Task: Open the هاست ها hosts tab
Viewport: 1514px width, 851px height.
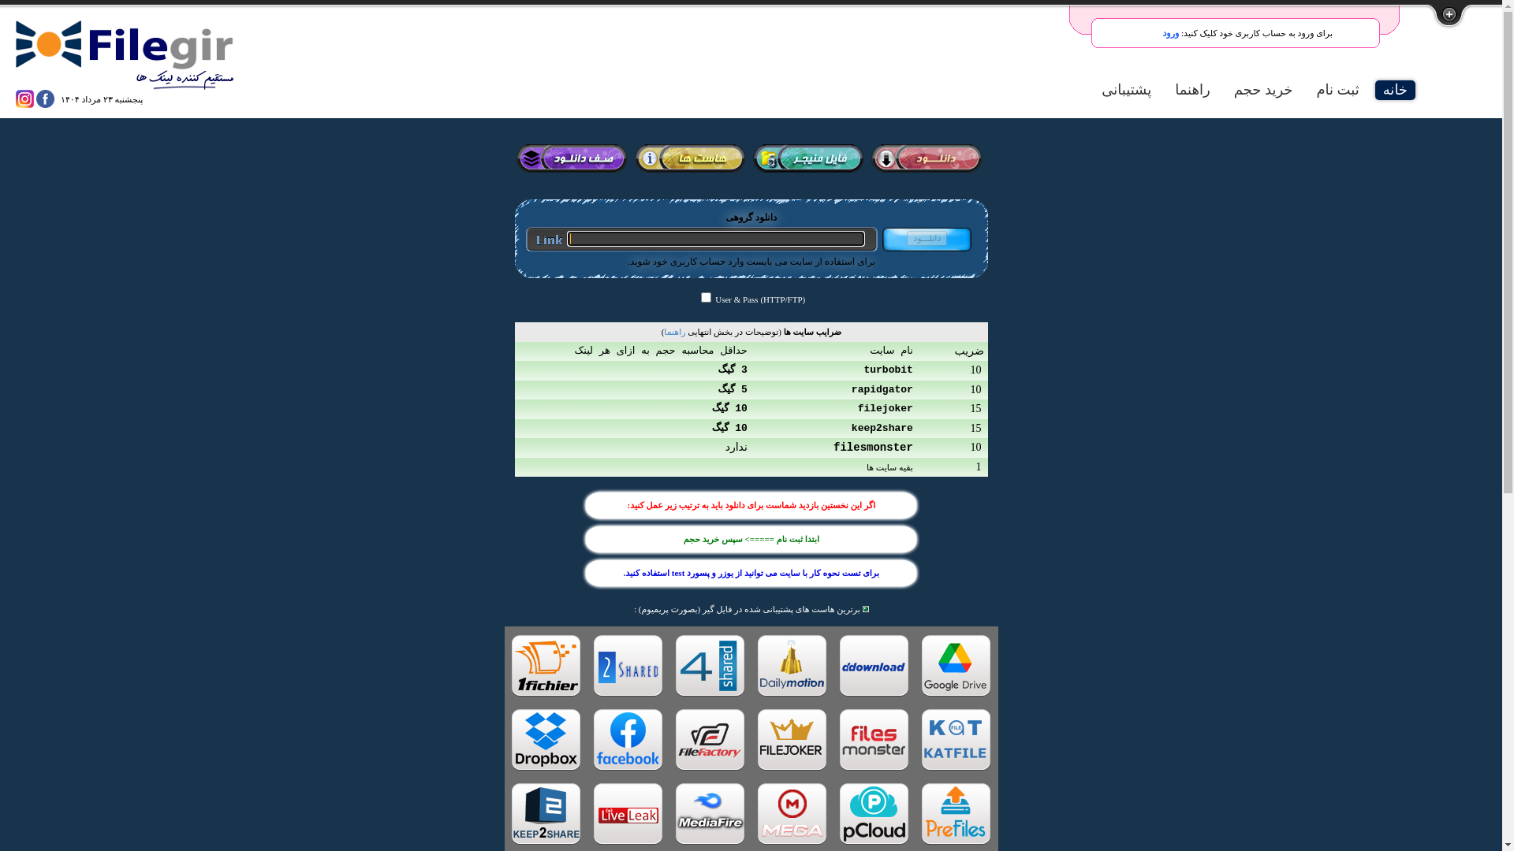Action: pos(690,158)
